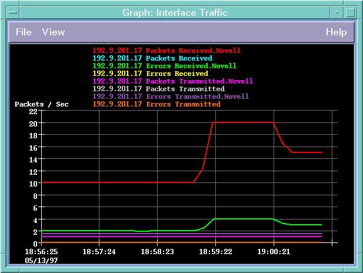Click the 19:00:21 time axis label

tap(274, 251)
